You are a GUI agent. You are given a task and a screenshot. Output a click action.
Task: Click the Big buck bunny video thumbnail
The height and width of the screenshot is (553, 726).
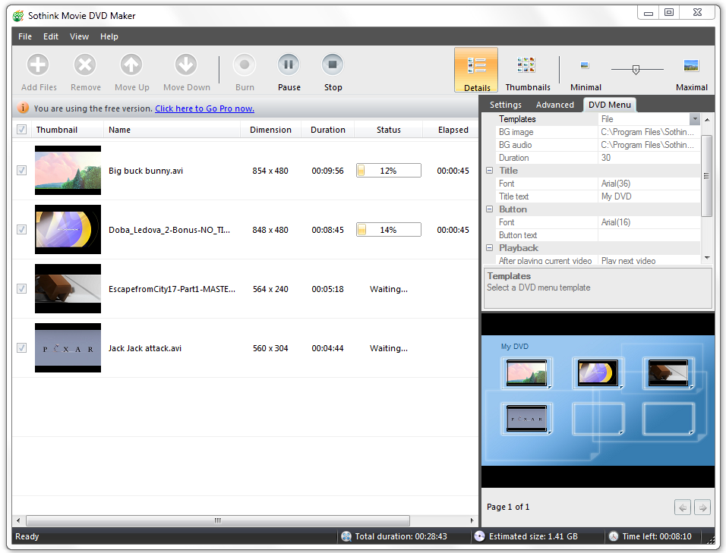coord(68,171)
